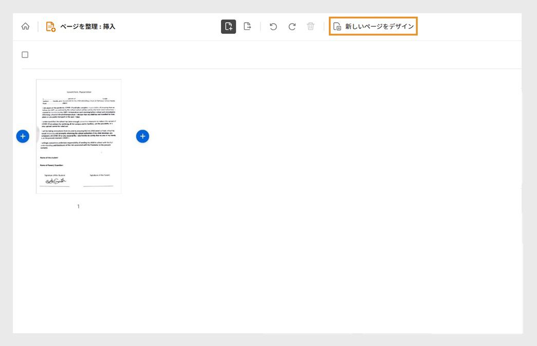This screenshot has height=346, width=537.
Task: Click the delete page trash icon
Action: pos(310,26)
